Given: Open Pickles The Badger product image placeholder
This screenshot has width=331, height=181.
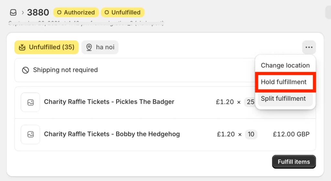Looking at the screenshot, I should pyautogui.click(x=30, y=102).
